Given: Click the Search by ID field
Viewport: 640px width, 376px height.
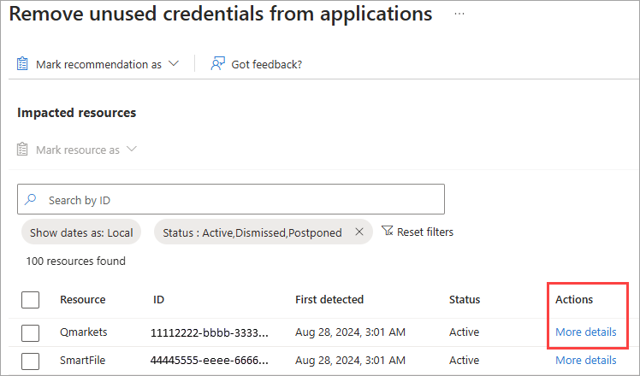Looking at the screenshot, I should [240, 200].
